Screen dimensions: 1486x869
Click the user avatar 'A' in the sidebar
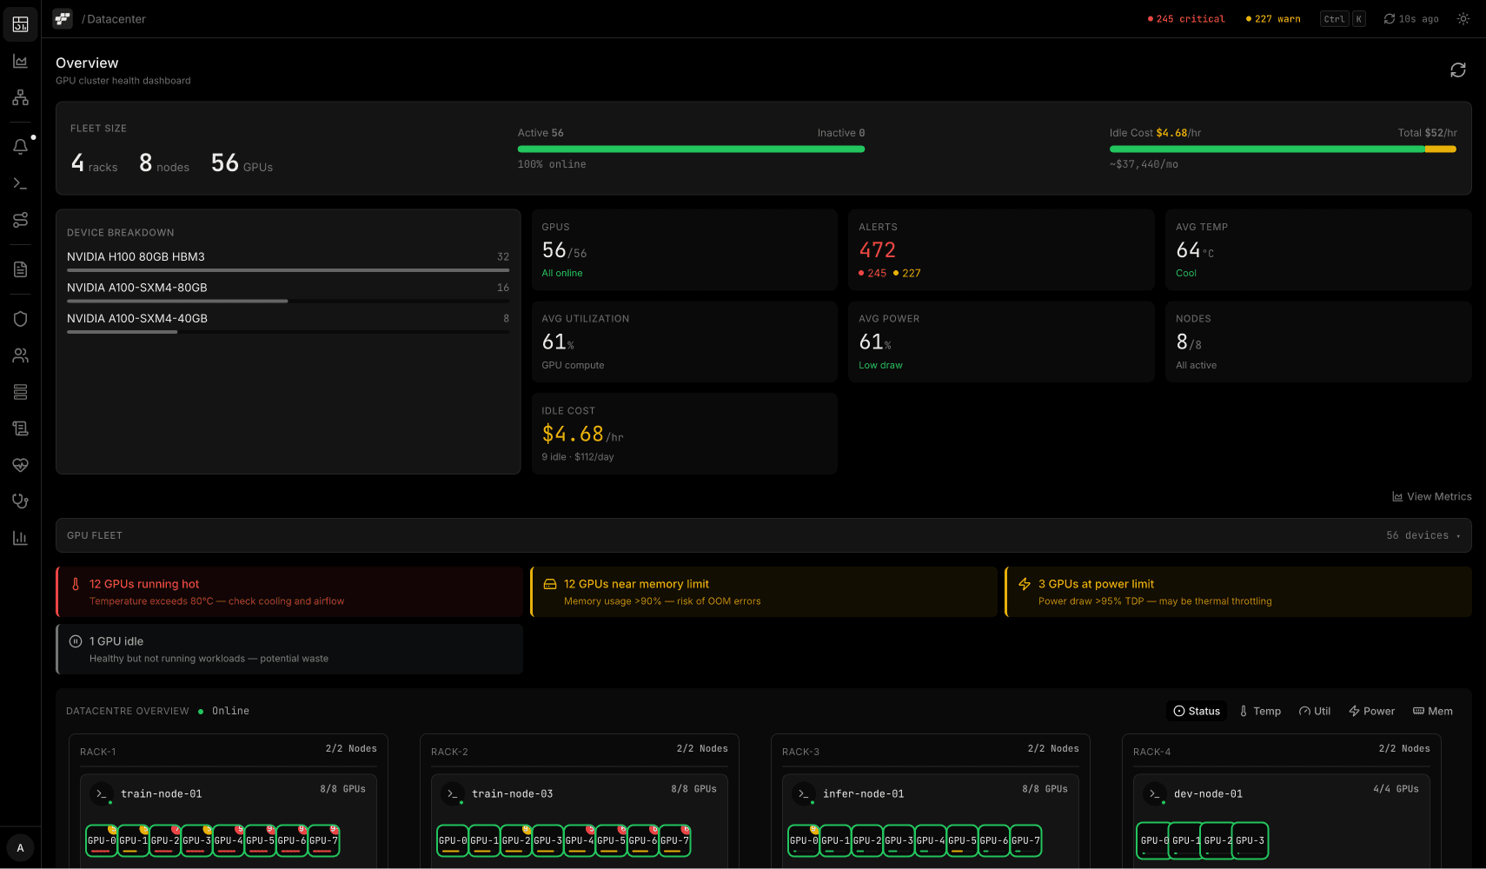pyautogui.click(x=20, y=847)
